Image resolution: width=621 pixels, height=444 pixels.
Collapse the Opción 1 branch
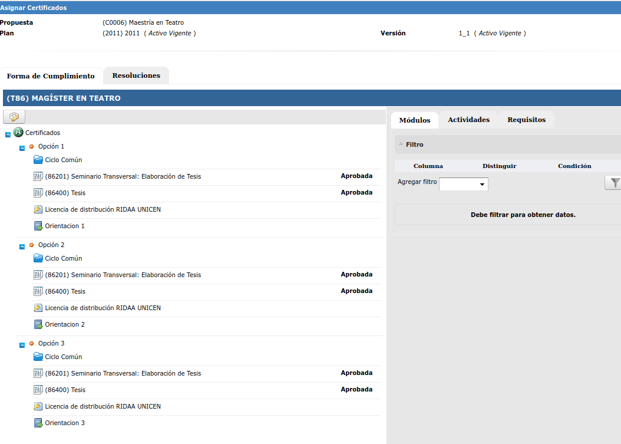pyautogui.click(x=22, y=148)
